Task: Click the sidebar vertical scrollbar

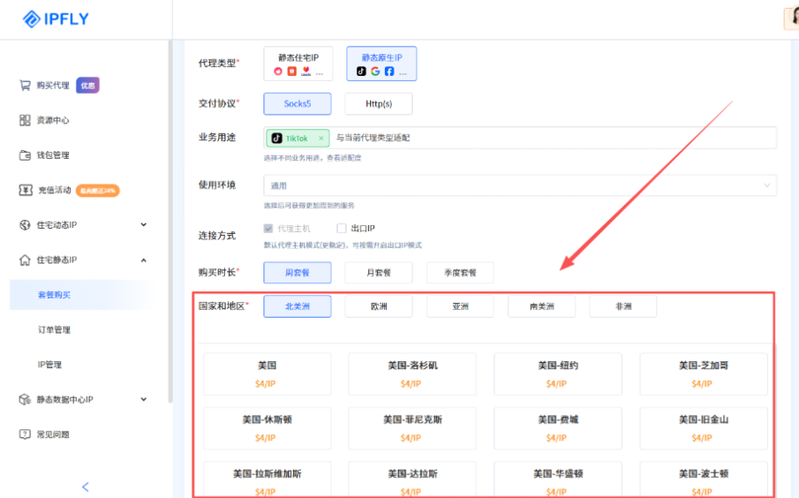Action: (x=170, y=222)
